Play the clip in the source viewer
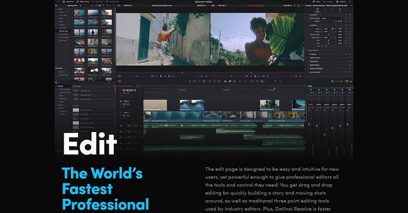This screenshot has width=408, height=213. point(165,76)
